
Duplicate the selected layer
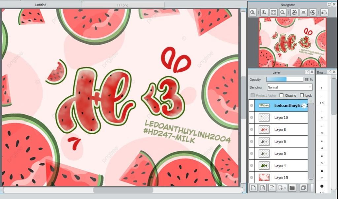point(303,188)
